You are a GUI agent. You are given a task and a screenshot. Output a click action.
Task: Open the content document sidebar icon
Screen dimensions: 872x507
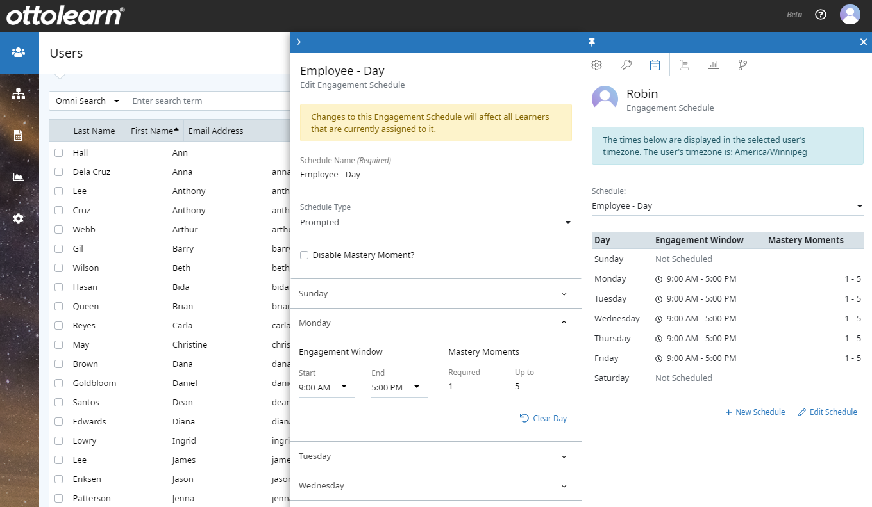point(18,136)
